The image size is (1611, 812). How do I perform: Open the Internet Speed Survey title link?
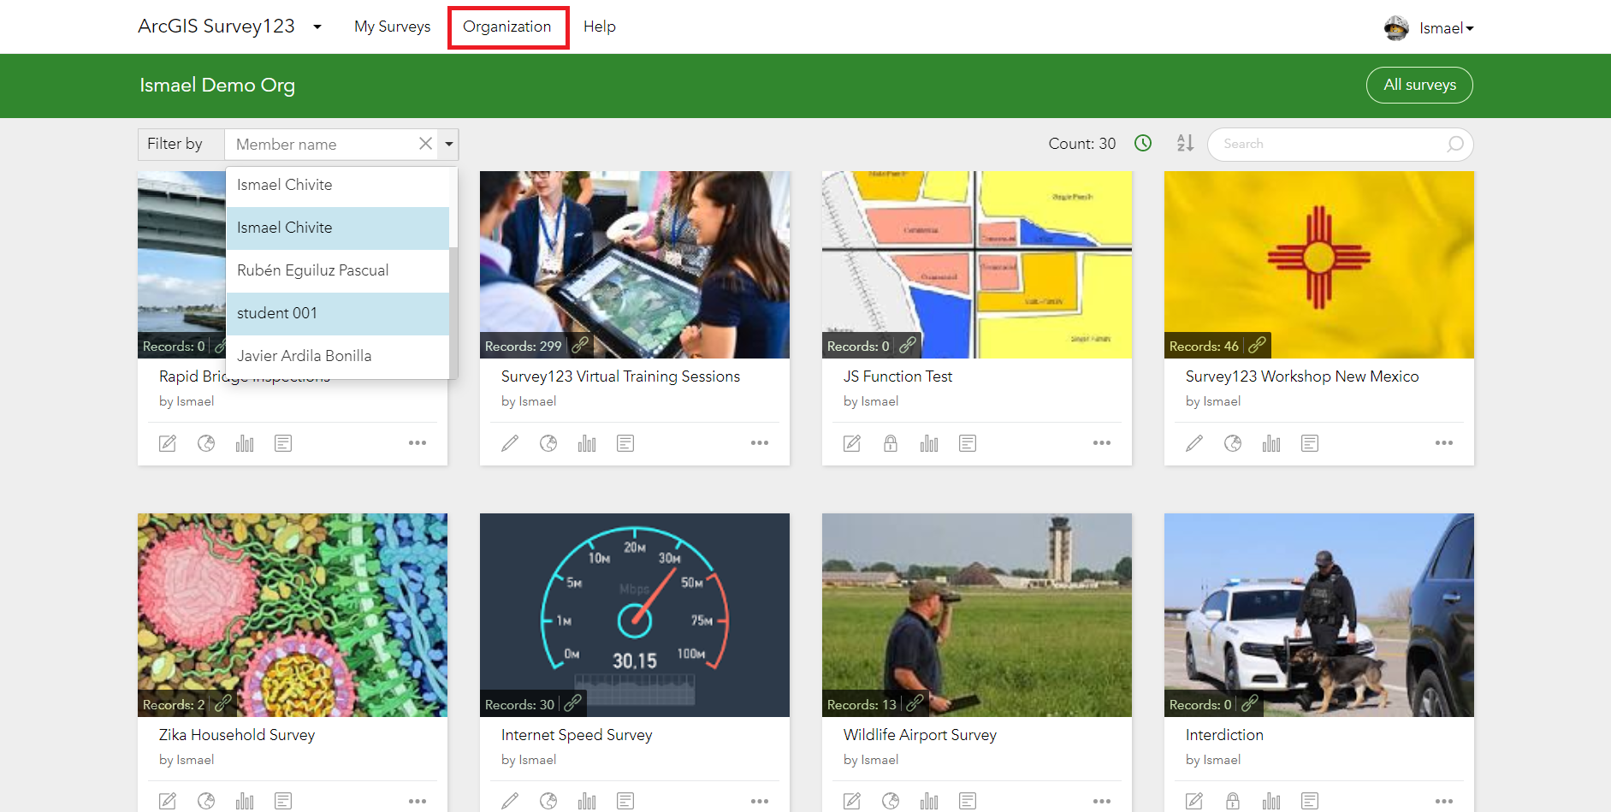pyautogui.click(x=577, y=735)
